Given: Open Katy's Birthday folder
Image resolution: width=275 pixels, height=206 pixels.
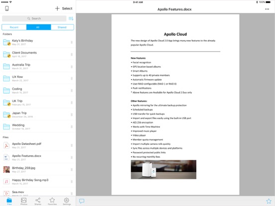Looking at the screenshot, I should coord(38,42).
